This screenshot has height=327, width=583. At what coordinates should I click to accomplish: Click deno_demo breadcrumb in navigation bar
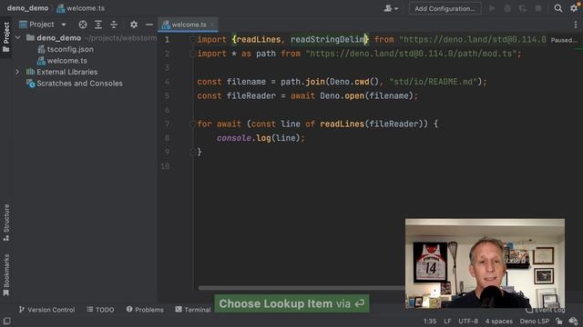coord(27,8)
